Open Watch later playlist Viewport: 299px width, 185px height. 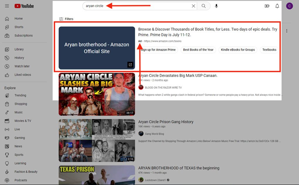pos(22,66)
